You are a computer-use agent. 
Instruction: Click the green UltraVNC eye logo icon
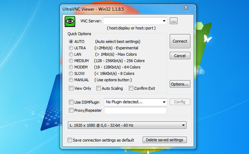[70, 21]
